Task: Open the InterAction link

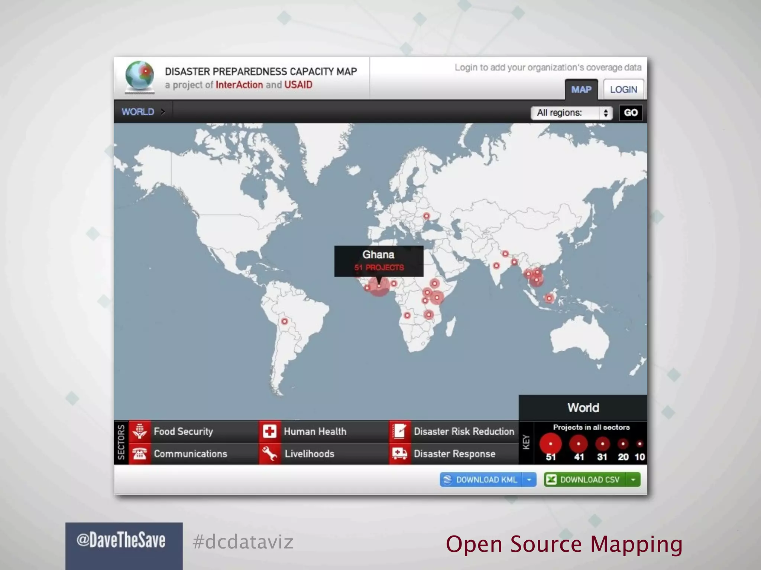Action: (239, 85)
